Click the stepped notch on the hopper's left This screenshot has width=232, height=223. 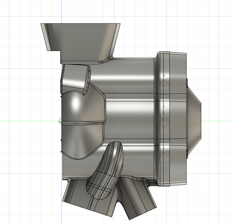click(54, 50)
